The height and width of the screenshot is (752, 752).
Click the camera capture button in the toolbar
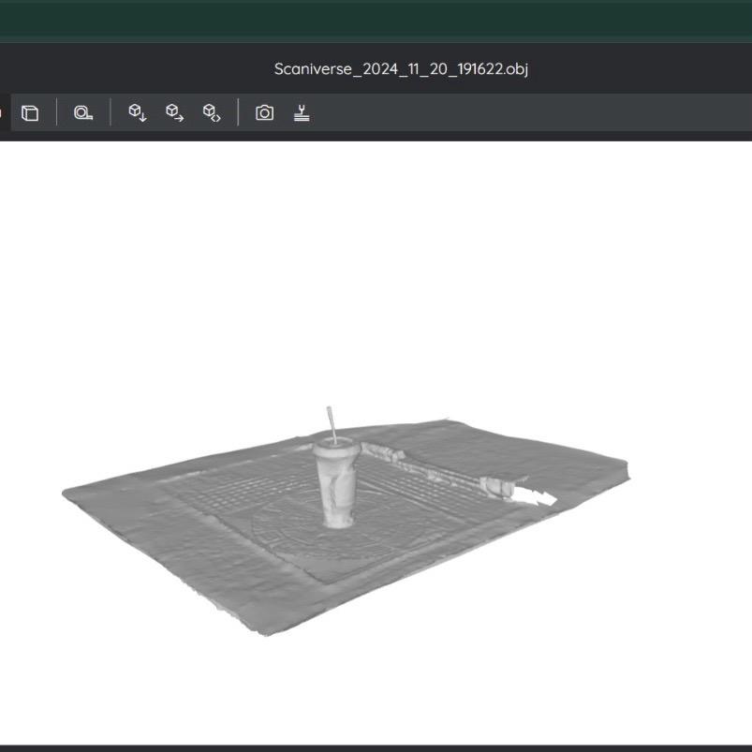[265, 112]
